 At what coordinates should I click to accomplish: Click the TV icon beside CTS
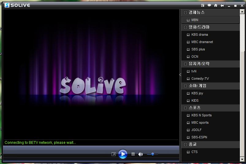point(188,152)
